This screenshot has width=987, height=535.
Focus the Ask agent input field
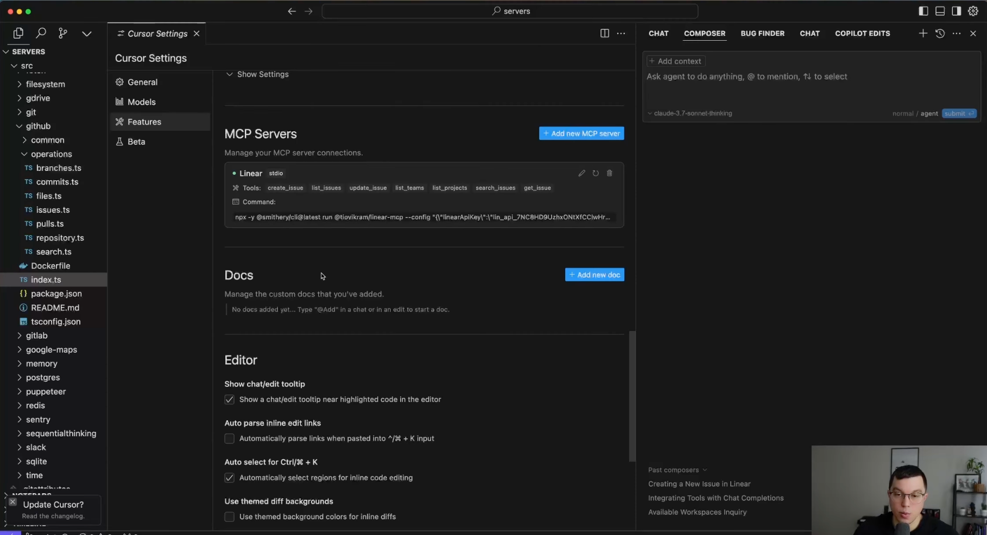point(812,77)
